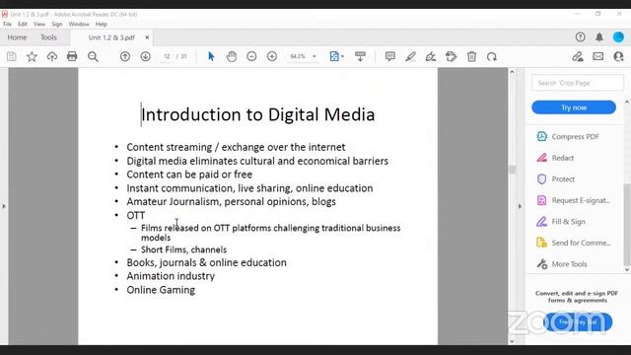Print the document with printer icon

click(x=72, y=56)
